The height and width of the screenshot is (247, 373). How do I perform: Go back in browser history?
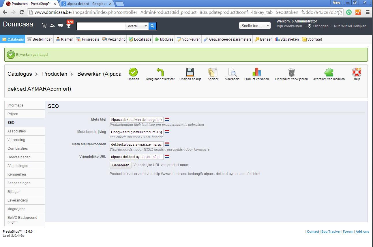(5, 12)
